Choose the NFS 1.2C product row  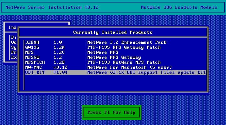click(x=116, y=52)
